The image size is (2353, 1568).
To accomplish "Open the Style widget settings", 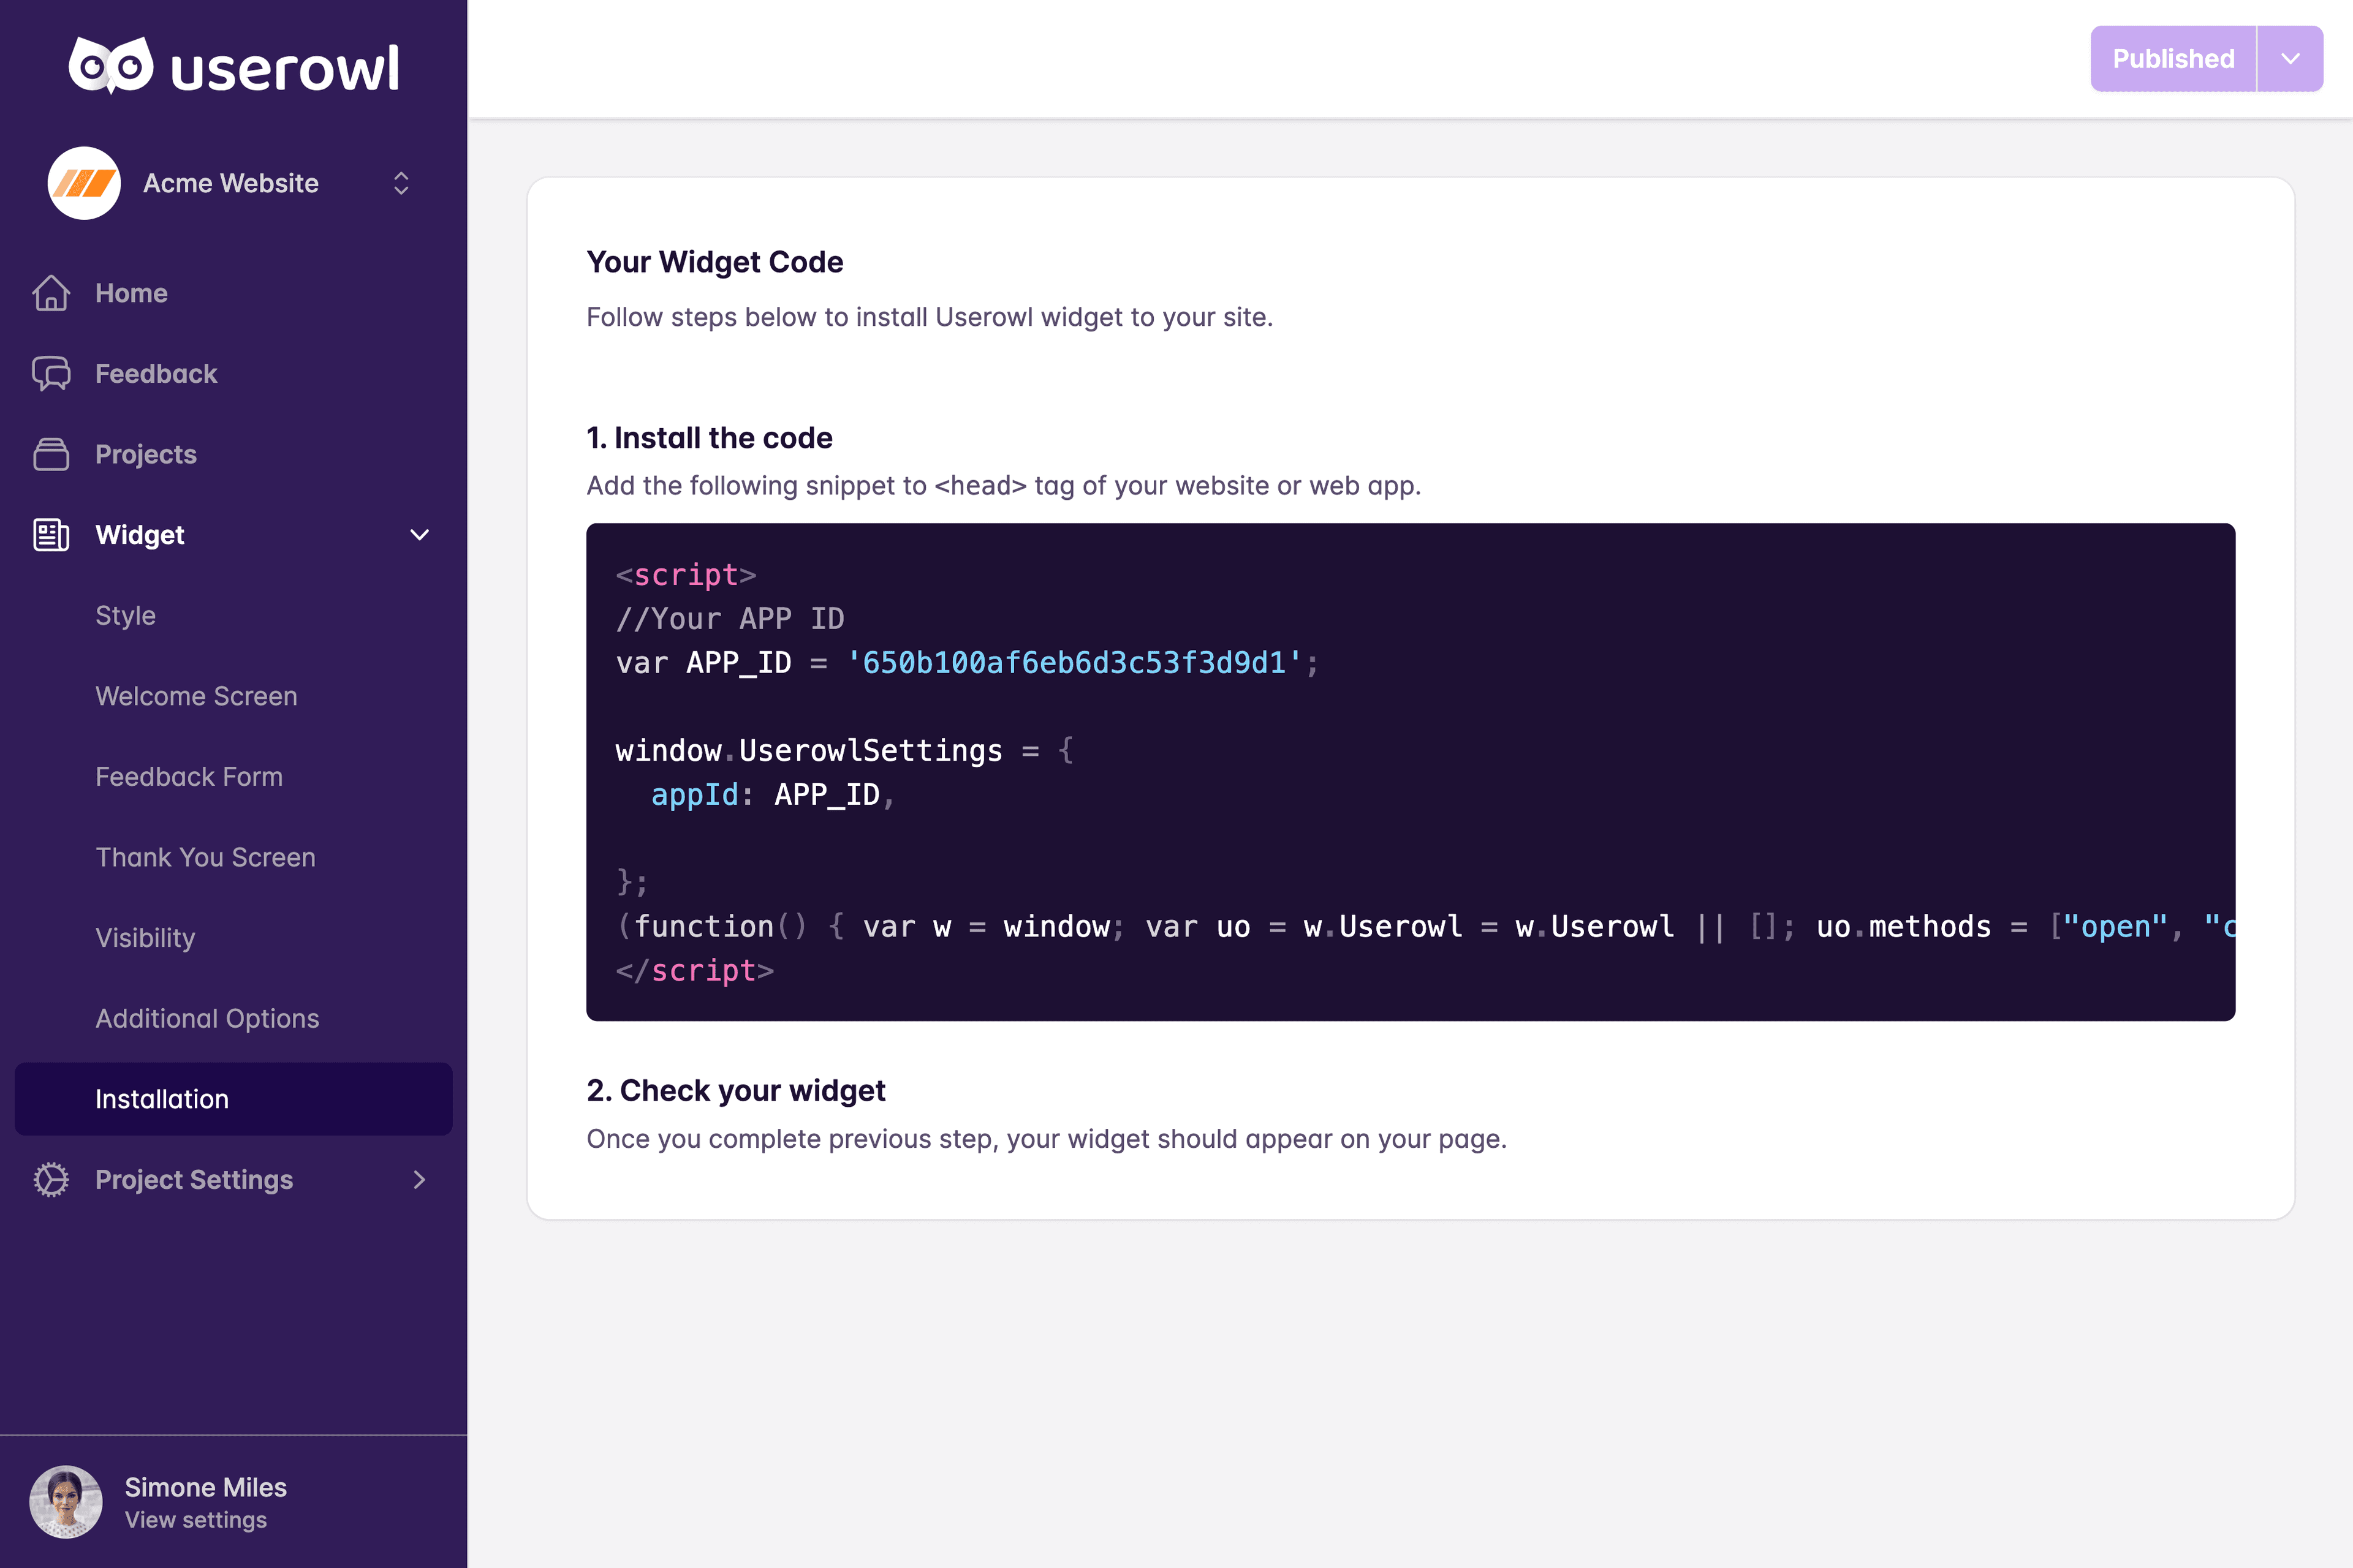I will point(125,615).
